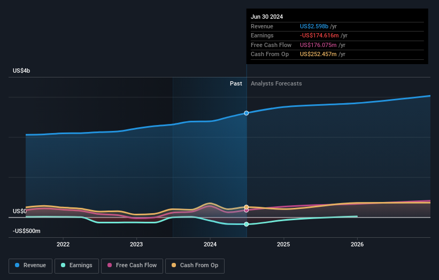Viewport: 439px width, 280px height.
Task: Click the US$0 y-axis label
Action: click(x=19, y=211)
